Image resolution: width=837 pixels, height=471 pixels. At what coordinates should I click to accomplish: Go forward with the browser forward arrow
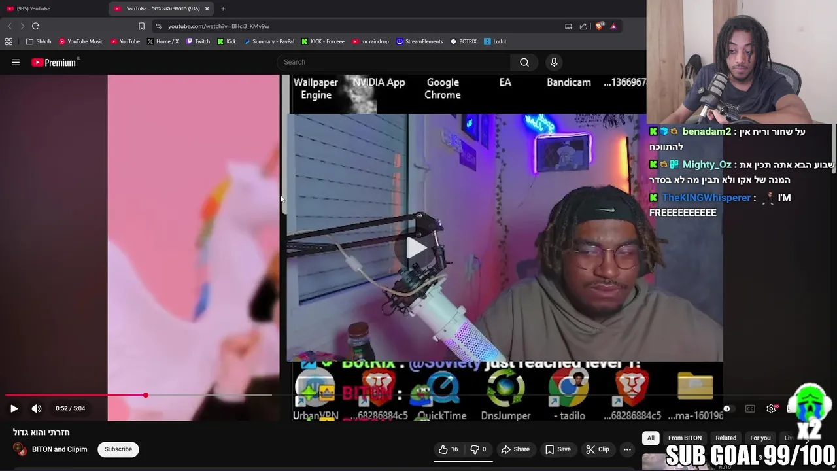(22, 26)
